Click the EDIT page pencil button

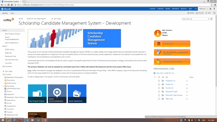click(208, 13)
